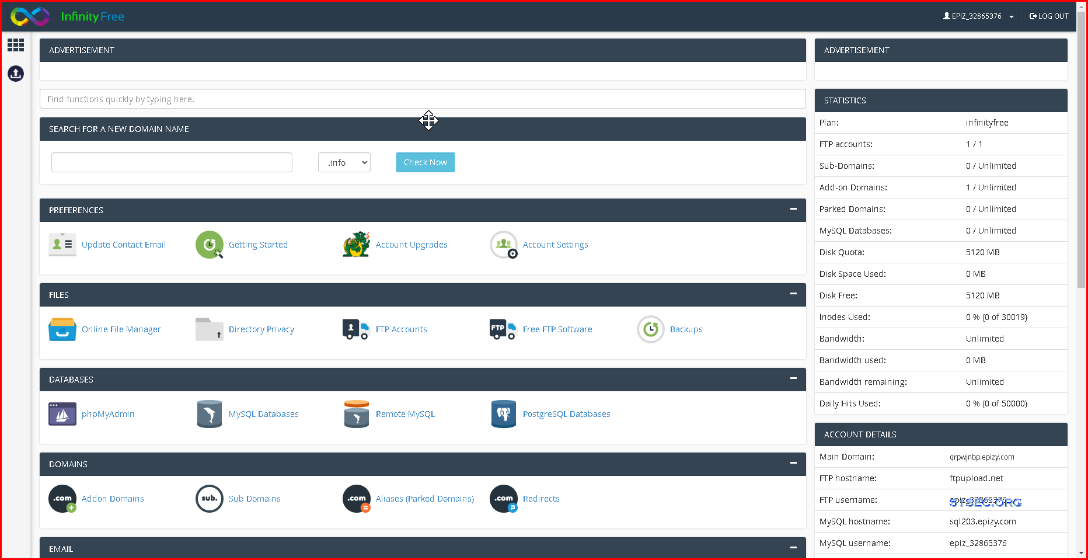Open the EPIZ_32865376 user dropdown
Screen dimensions: 1088x560
[978, 16]
